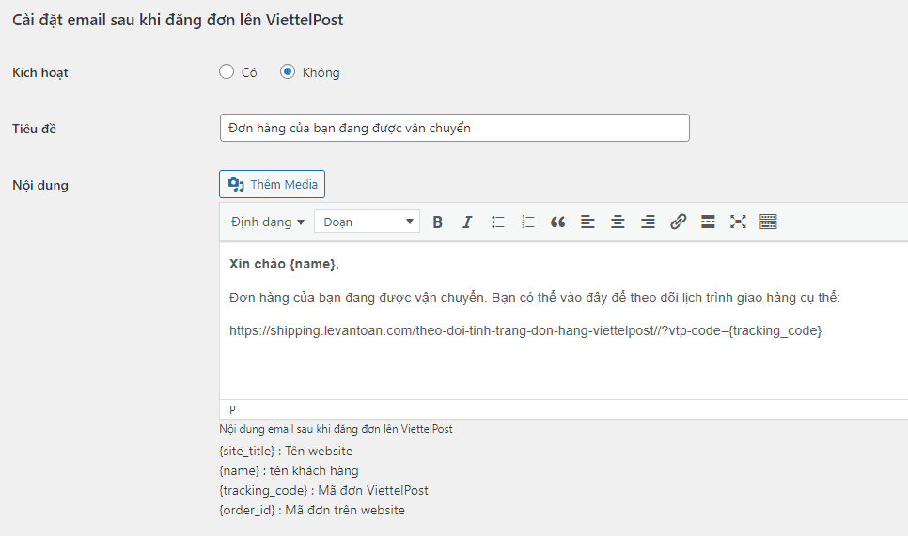Screen dimensions: 908x536
Task: Expand the "Đoạn" paragraph style dropdown
Action: [x=367, y=222]
